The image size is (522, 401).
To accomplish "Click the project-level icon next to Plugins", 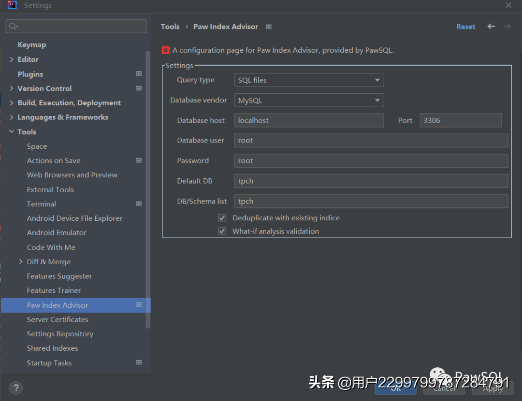I will 139,74.
